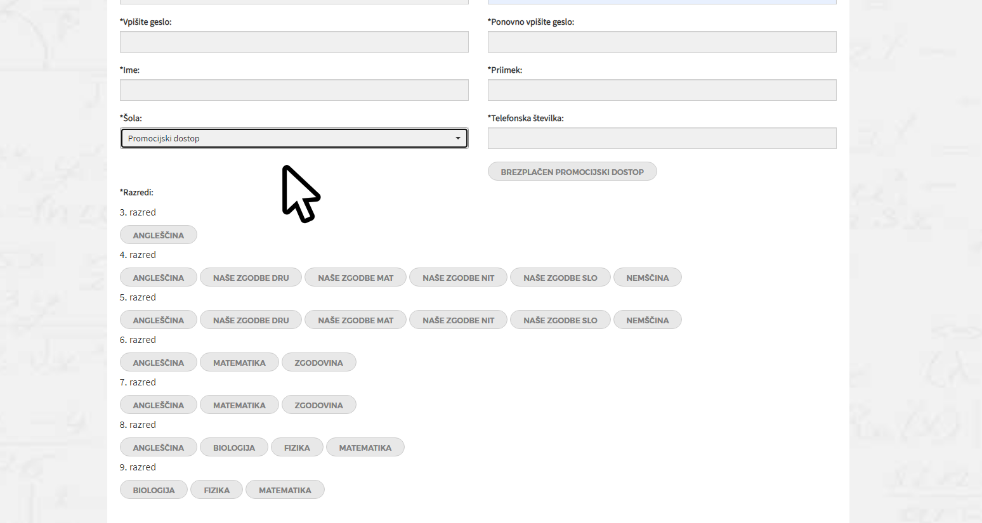This screenshot has width=982, height=523.
Task: Click the '9. razred' heading text
Action: click(138, 467)
